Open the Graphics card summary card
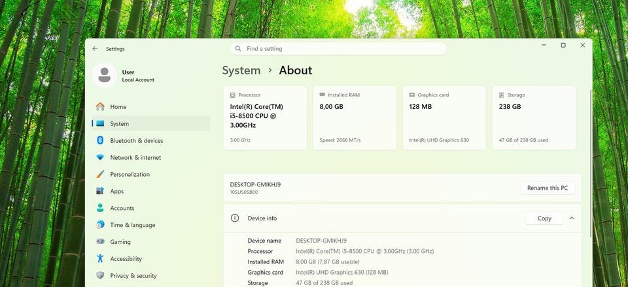The height and width of the screenshot is (287, 628). point(445,118)
